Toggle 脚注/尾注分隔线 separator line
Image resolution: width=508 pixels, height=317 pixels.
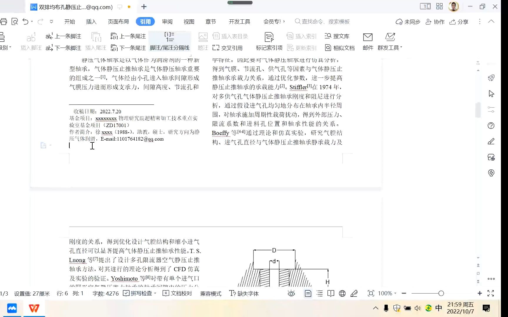tap(170, 41)
